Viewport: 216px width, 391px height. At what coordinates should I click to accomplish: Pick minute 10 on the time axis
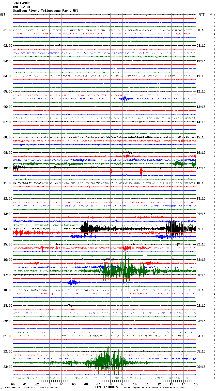[x=135, y=384]
